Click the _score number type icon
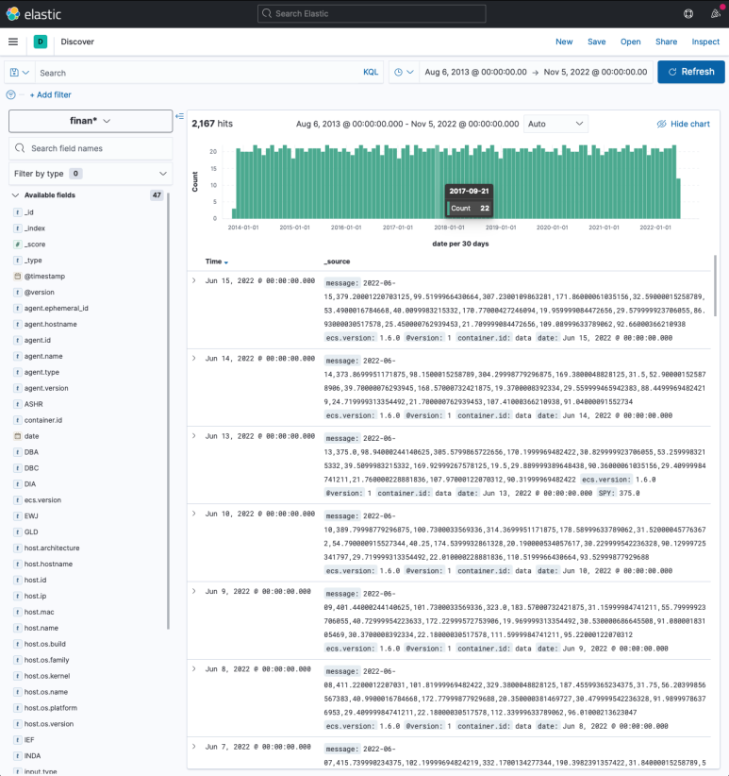Viewport: 729px width, 776px height. point(18,245)
